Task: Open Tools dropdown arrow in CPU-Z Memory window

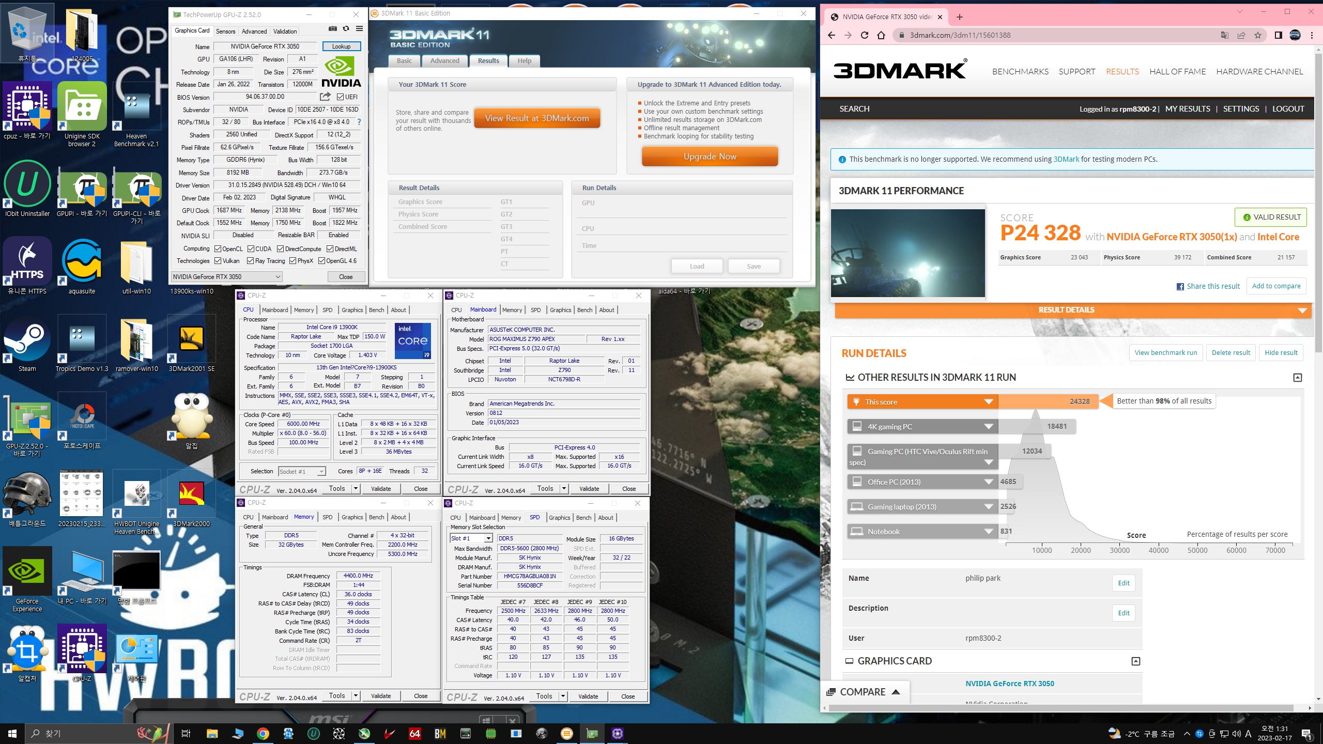Action: click(356, 696)
